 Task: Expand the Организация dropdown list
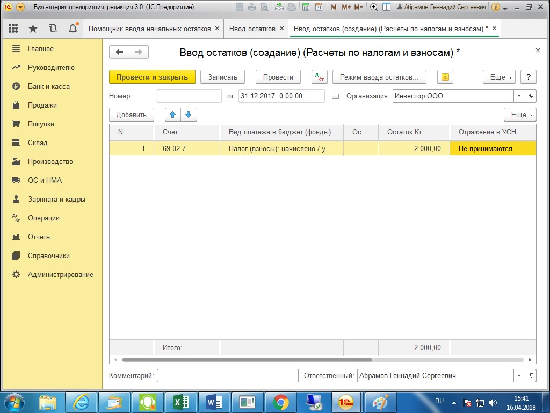pos(519,96)
